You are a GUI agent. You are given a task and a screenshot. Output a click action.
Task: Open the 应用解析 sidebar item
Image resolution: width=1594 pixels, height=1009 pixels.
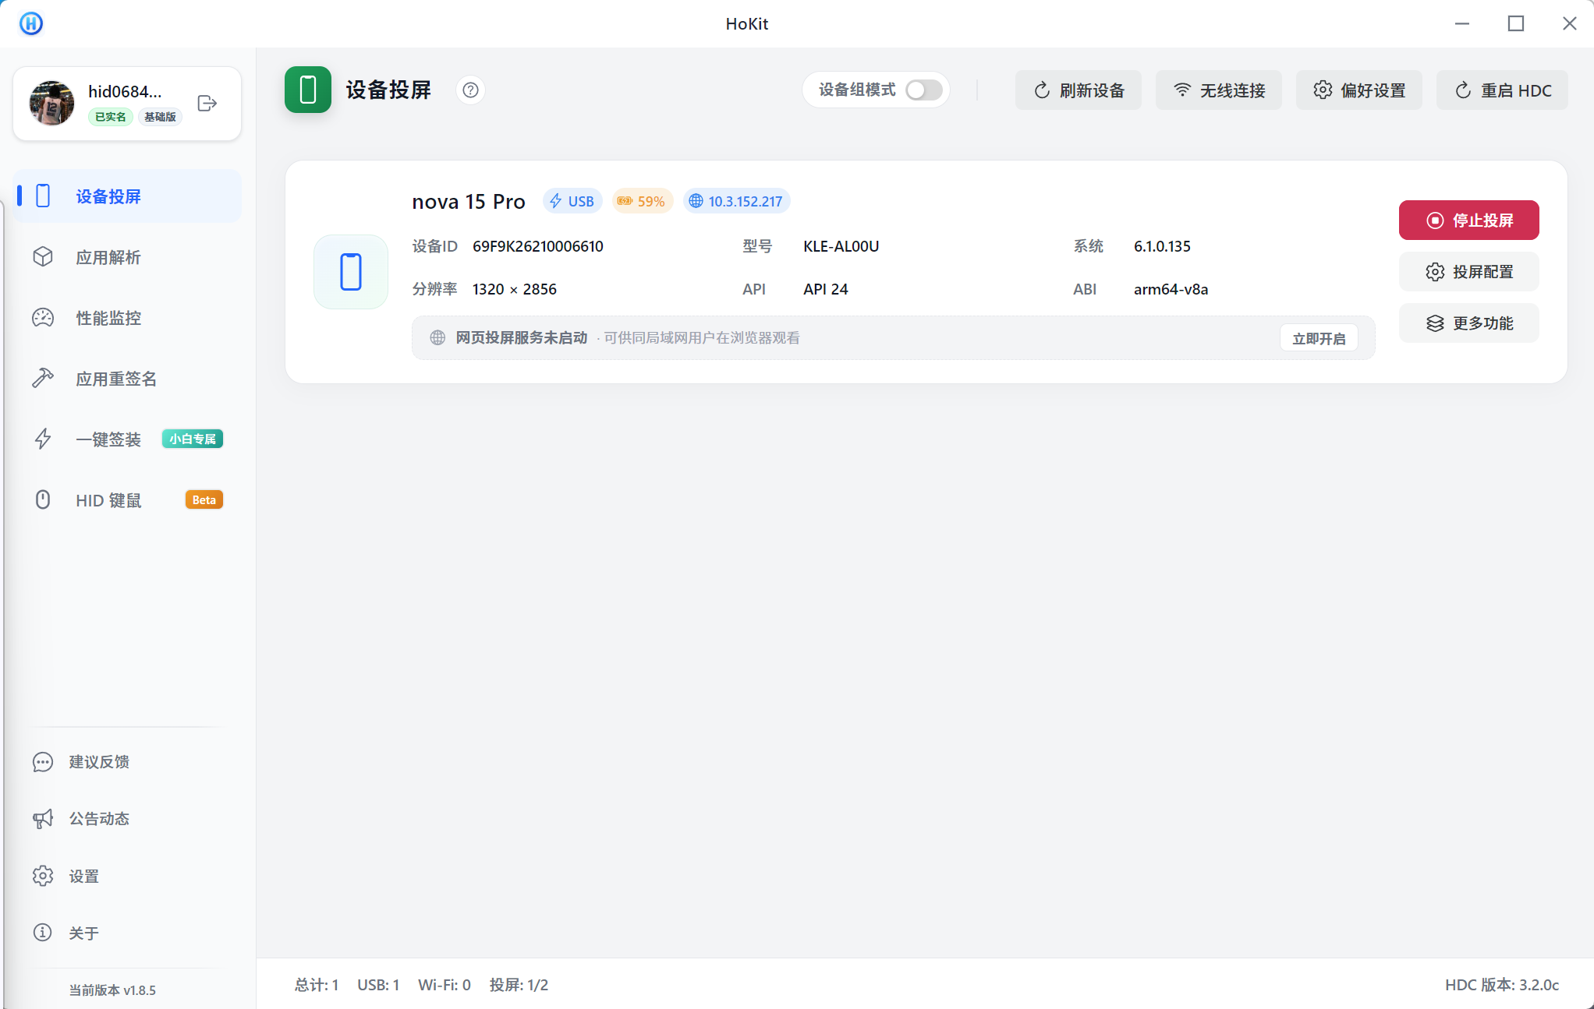point(128,257)
